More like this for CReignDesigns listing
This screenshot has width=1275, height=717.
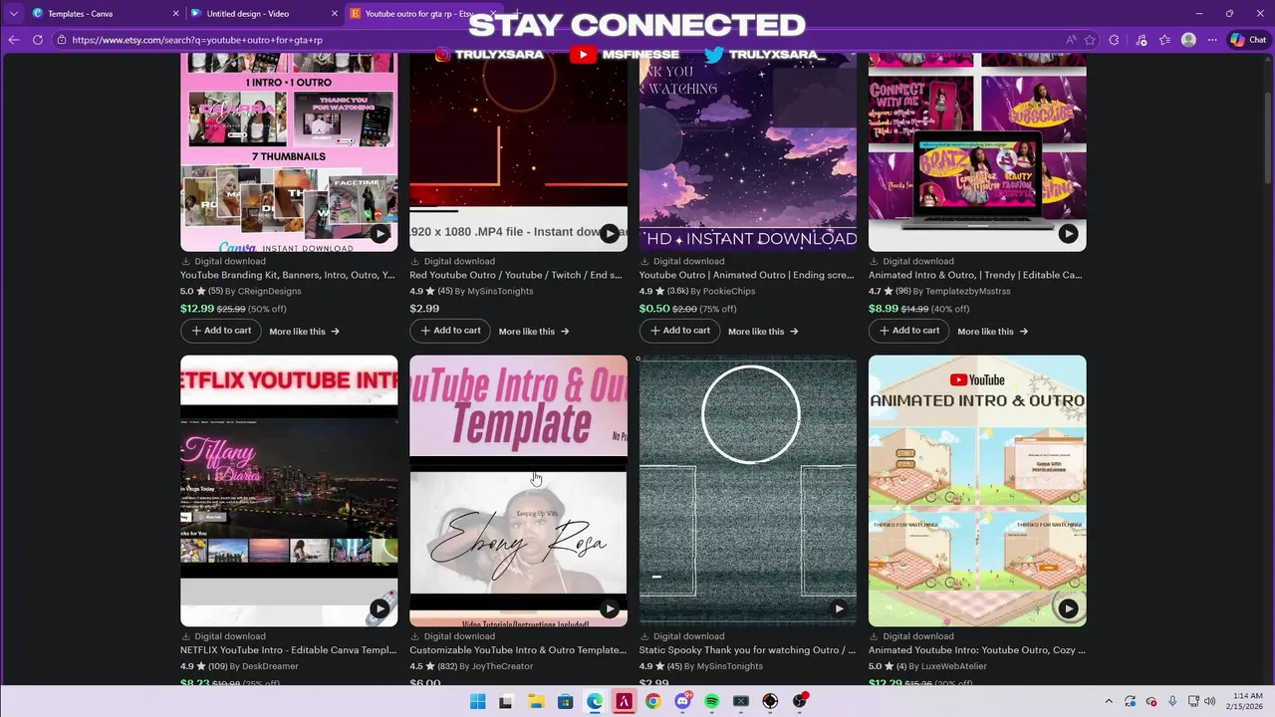[304, 332]
